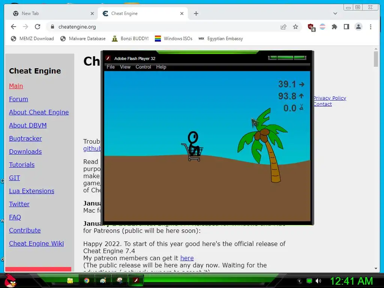The height and width of the screenshot is (288, 384).
Task: Open the Help menu in Flash Player
Action: pos(161,67)
